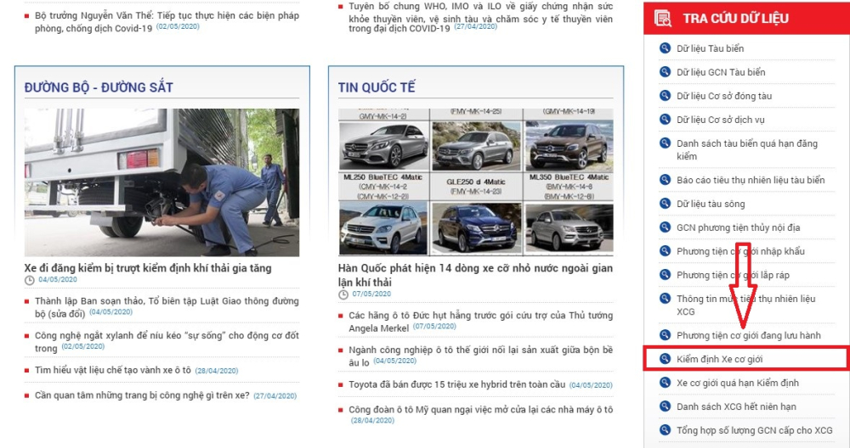850x448 pixels.
Task: Click the search icon beside Báo cáo tiêu thụ nhiên liệu
Action: [665, 179]
